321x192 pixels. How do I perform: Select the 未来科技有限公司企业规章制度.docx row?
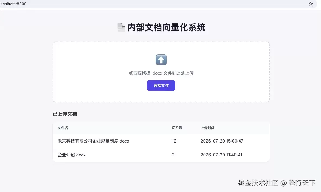[x=161, y=141]
